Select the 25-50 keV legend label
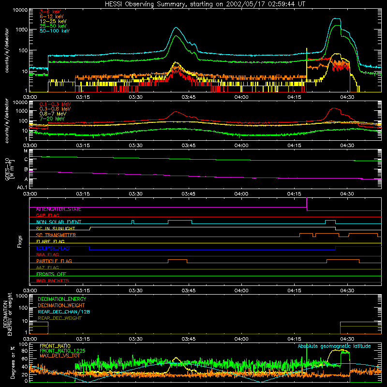 53,26
